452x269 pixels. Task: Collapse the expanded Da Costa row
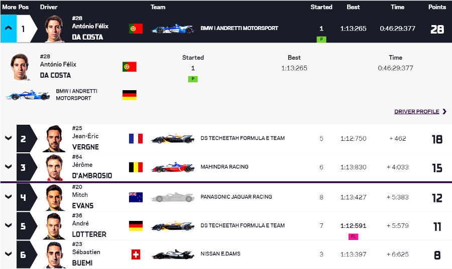pos(8,29)
